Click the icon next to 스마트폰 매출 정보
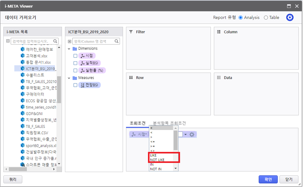Image resolution: width=303 pixels, height=187 pixels. coord(22,164)
